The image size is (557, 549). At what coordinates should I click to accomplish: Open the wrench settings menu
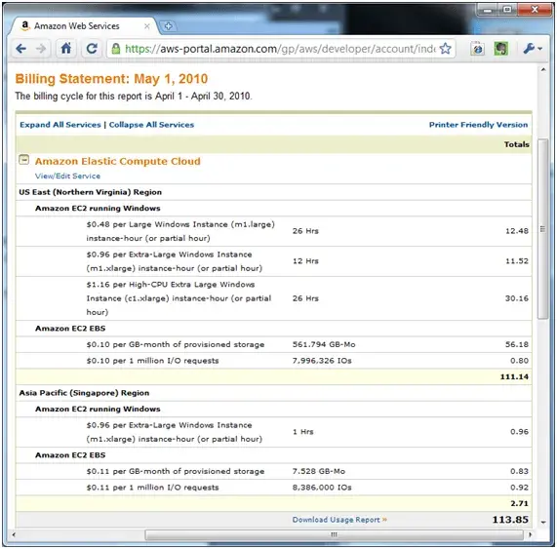[532, 49]
